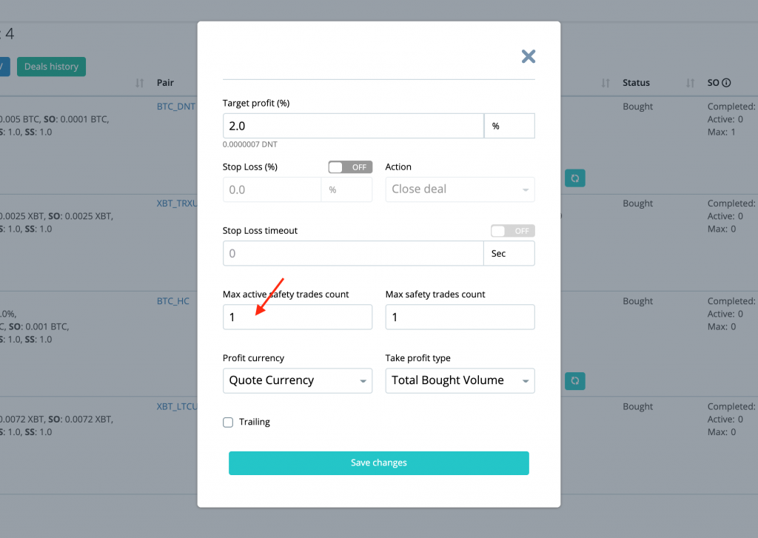Select the Max safety trades count field
This screenshot has width=758, height=538.
[x=460, y=317]
